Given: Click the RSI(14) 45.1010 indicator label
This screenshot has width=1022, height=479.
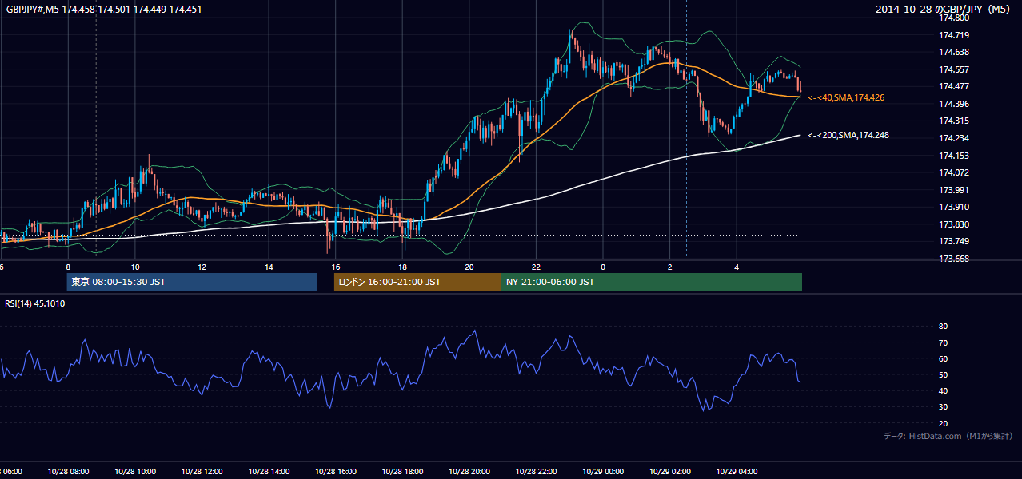Looking at the screenshot, I should 35,303.
